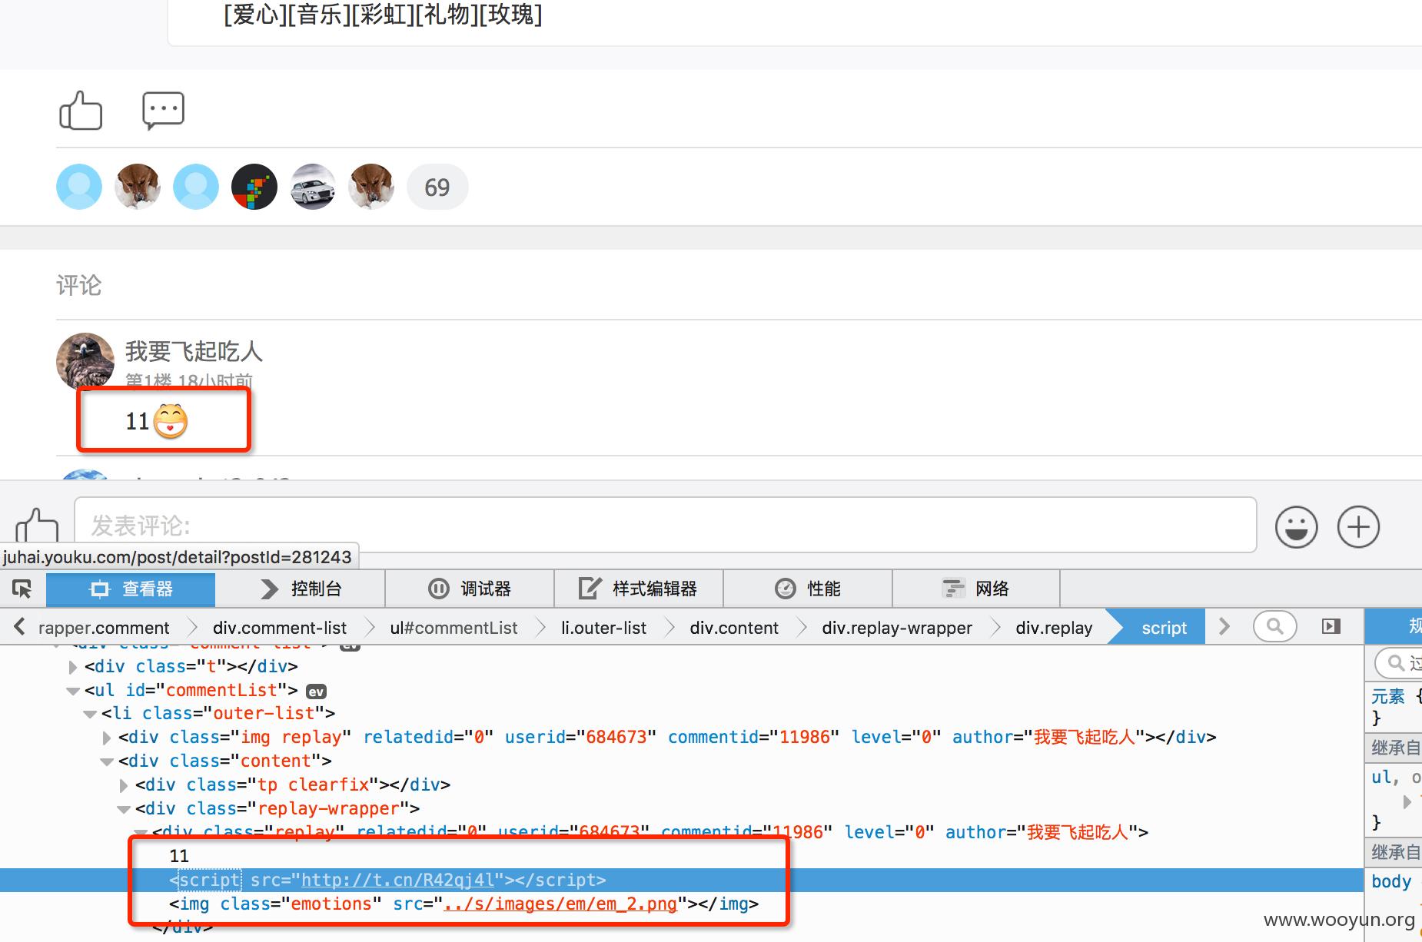
Task: Switch to the 样式编辑器 style editor tab
Action: [639, 589]
